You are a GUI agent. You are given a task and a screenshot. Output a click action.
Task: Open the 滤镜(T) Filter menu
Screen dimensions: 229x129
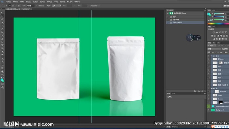49,2
